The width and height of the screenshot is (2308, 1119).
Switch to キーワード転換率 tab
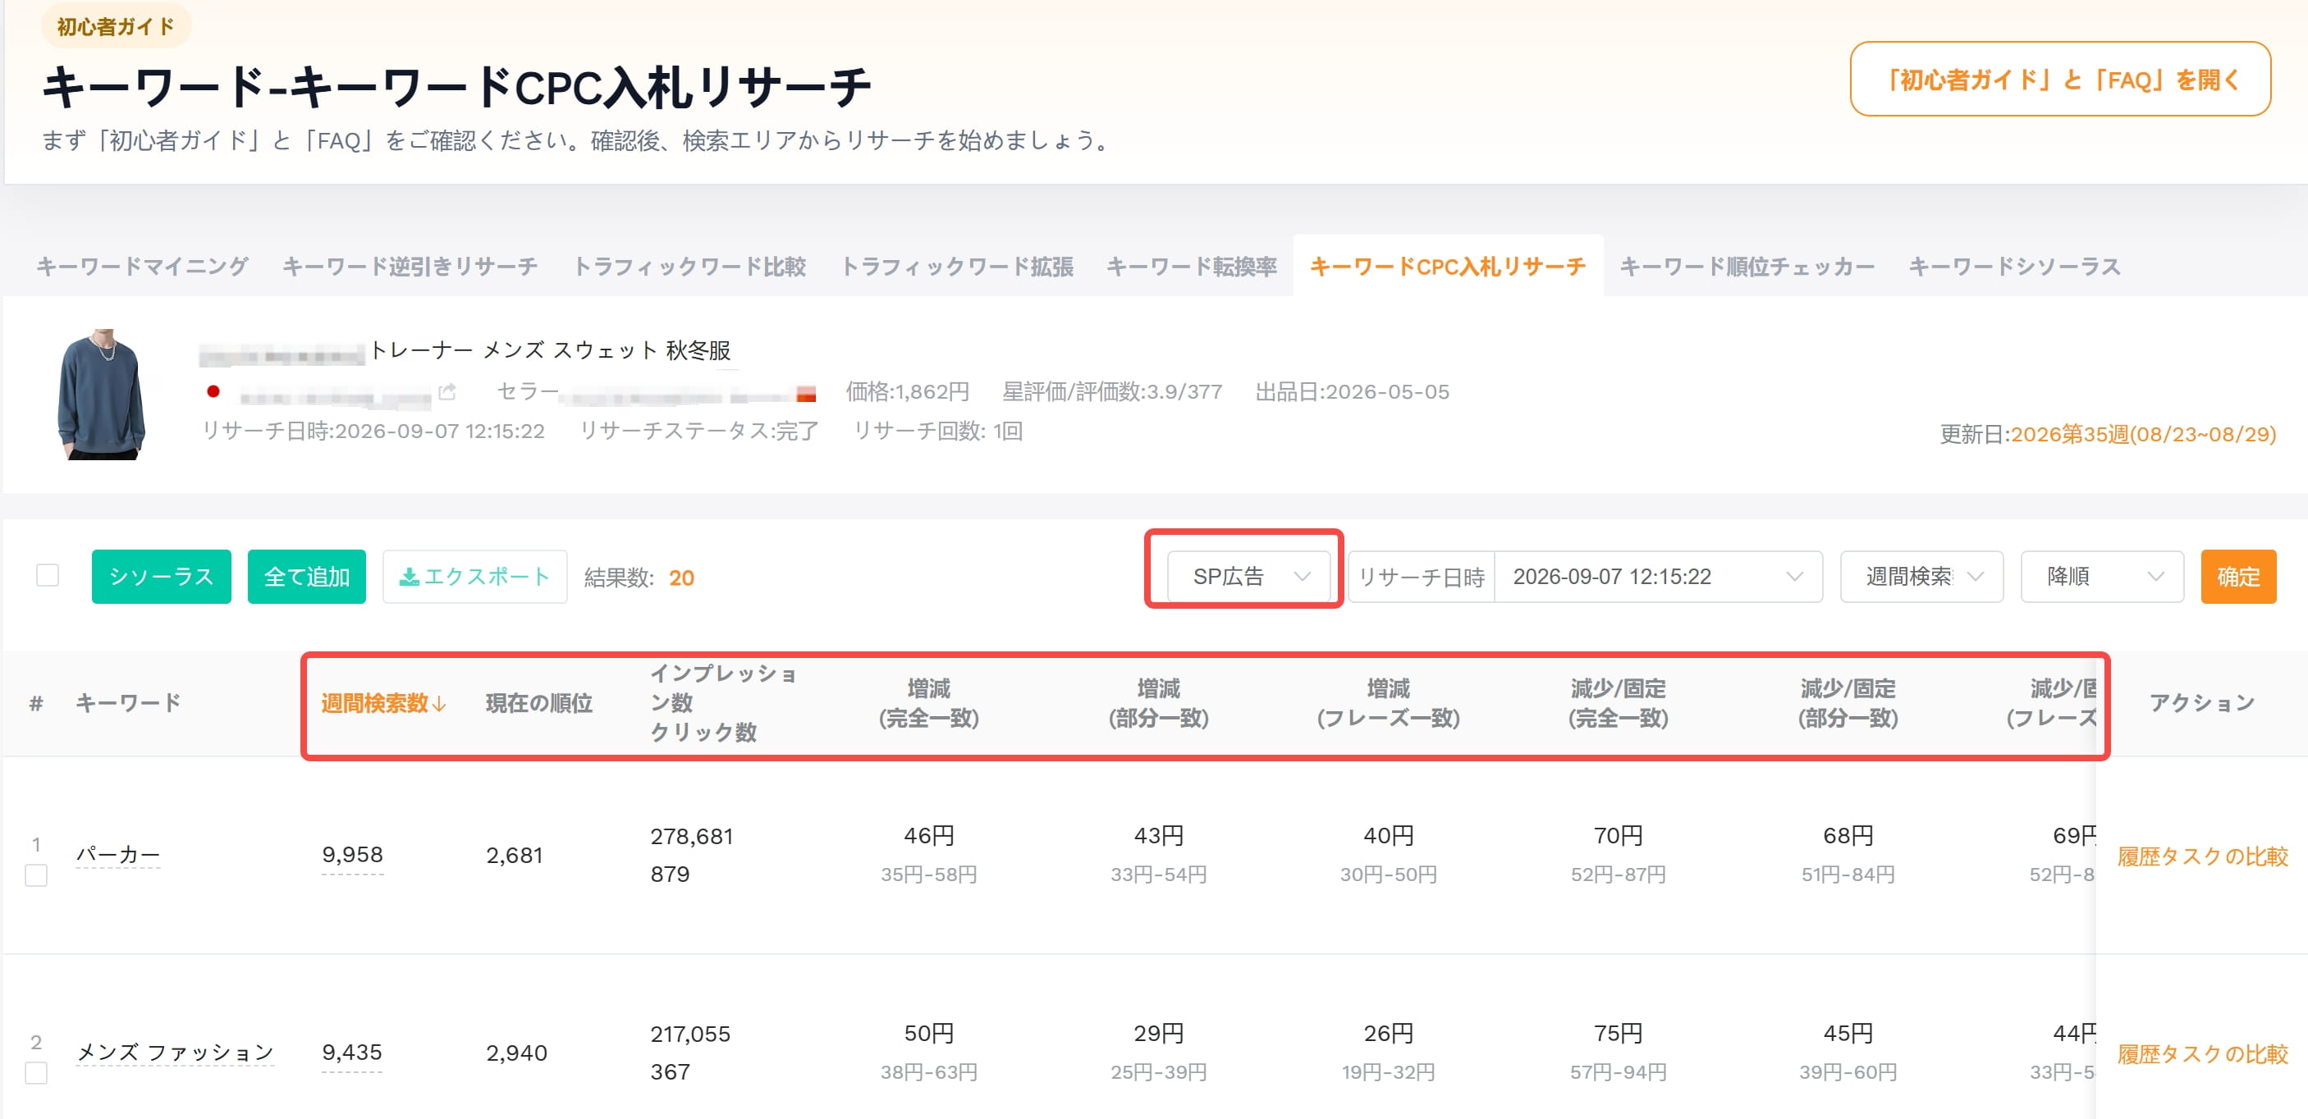pos(1192,266)
